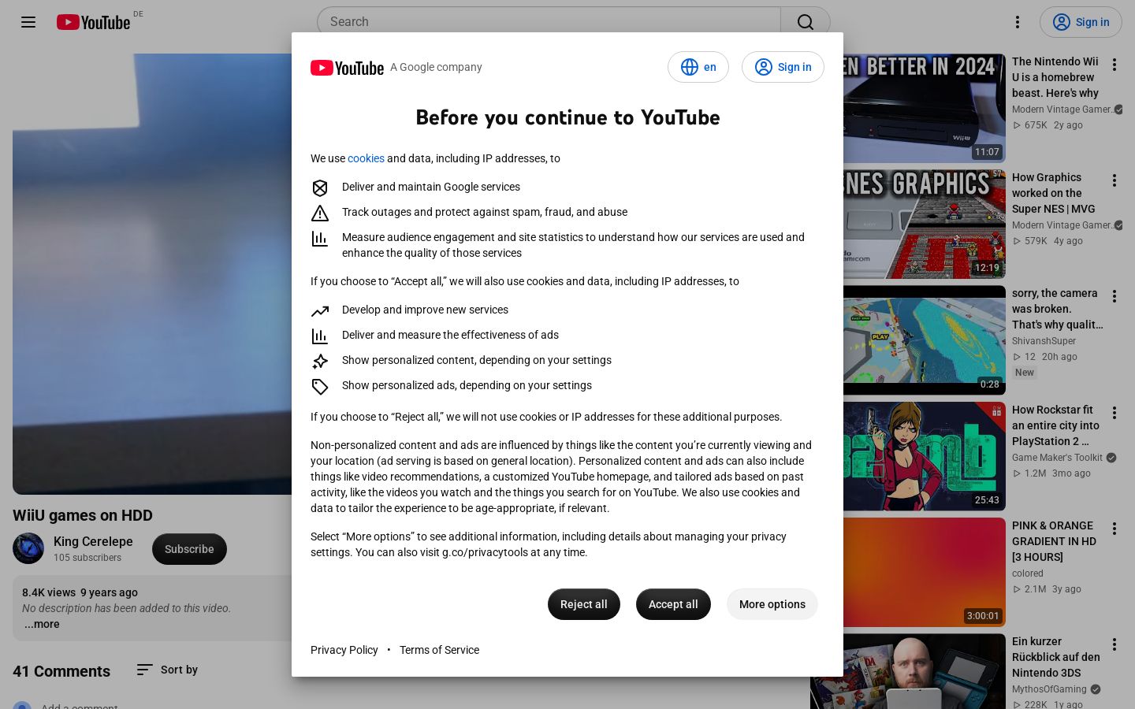Open How Graphics worked on Super NES title
Viewport: 1135px width, 709px height.
pyautogui.click(x=1054, y=193)
